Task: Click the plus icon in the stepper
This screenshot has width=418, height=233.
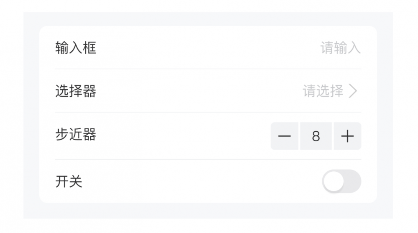Action: coord(347,136)
